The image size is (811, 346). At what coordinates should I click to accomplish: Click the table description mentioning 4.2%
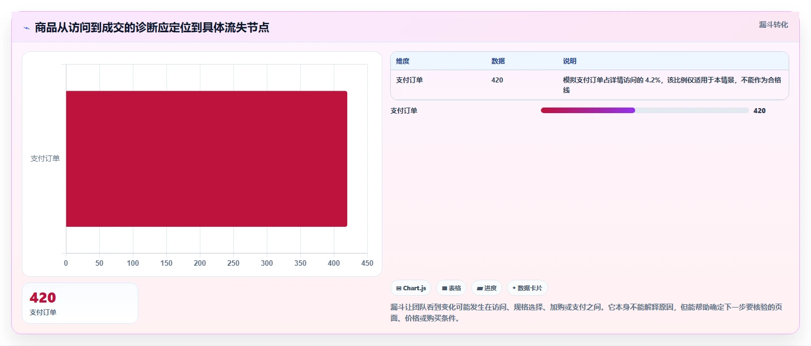point(672,85)
